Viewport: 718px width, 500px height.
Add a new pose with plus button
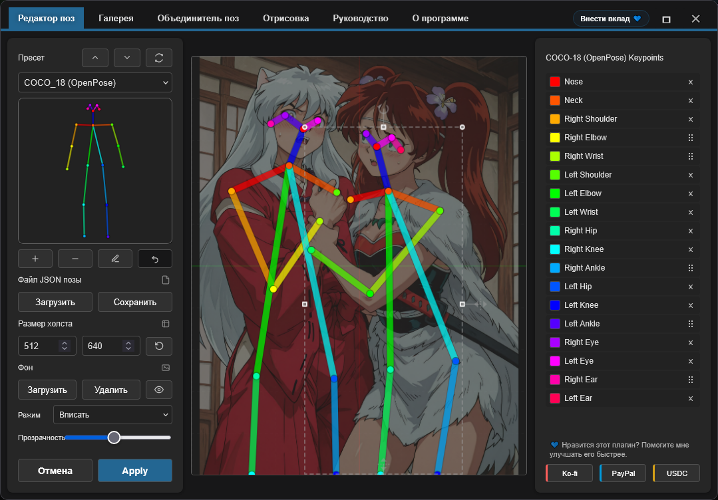point(35,259)
